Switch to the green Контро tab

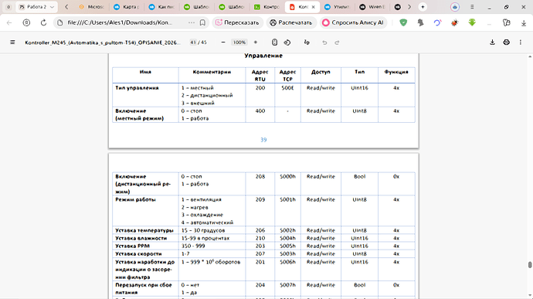pos(266,7)
